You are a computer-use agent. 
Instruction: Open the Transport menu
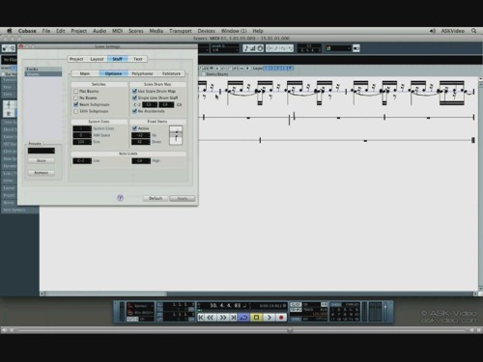tap(181, 31)
